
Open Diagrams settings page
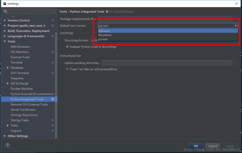(17, 78)
